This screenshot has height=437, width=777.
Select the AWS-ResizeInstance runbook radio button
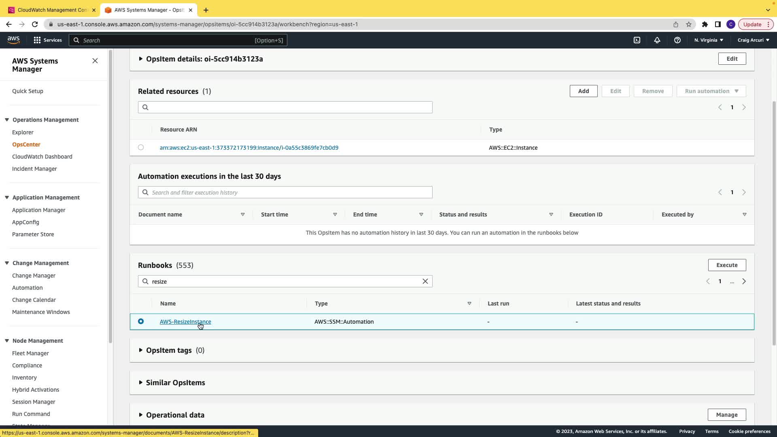tap(141, 321)
